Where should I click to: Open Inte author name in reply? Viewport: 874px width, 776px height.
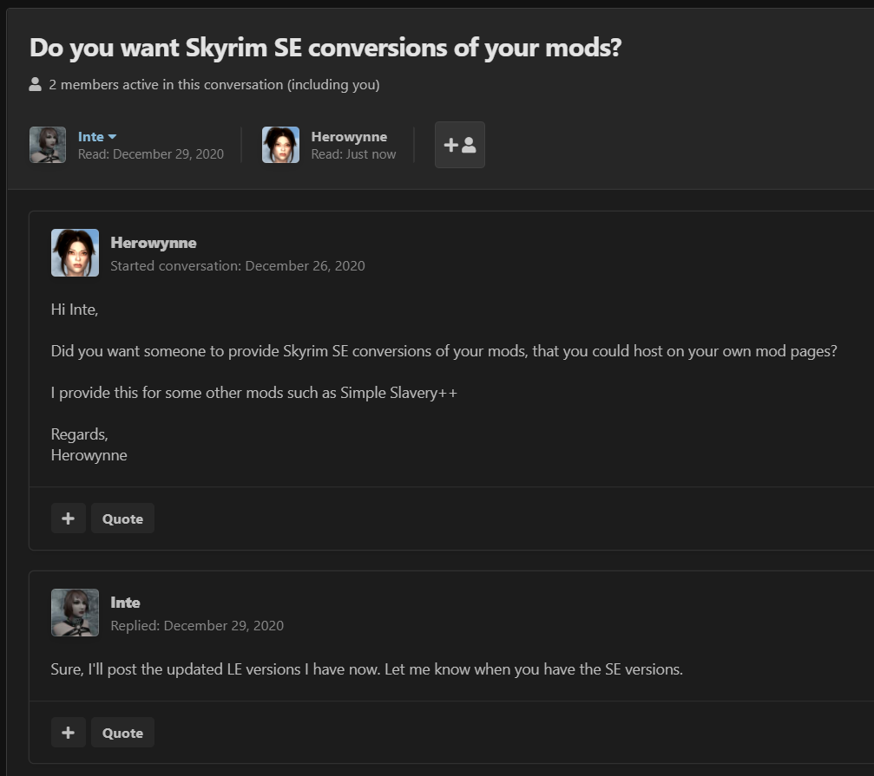(x=125, y=603)
